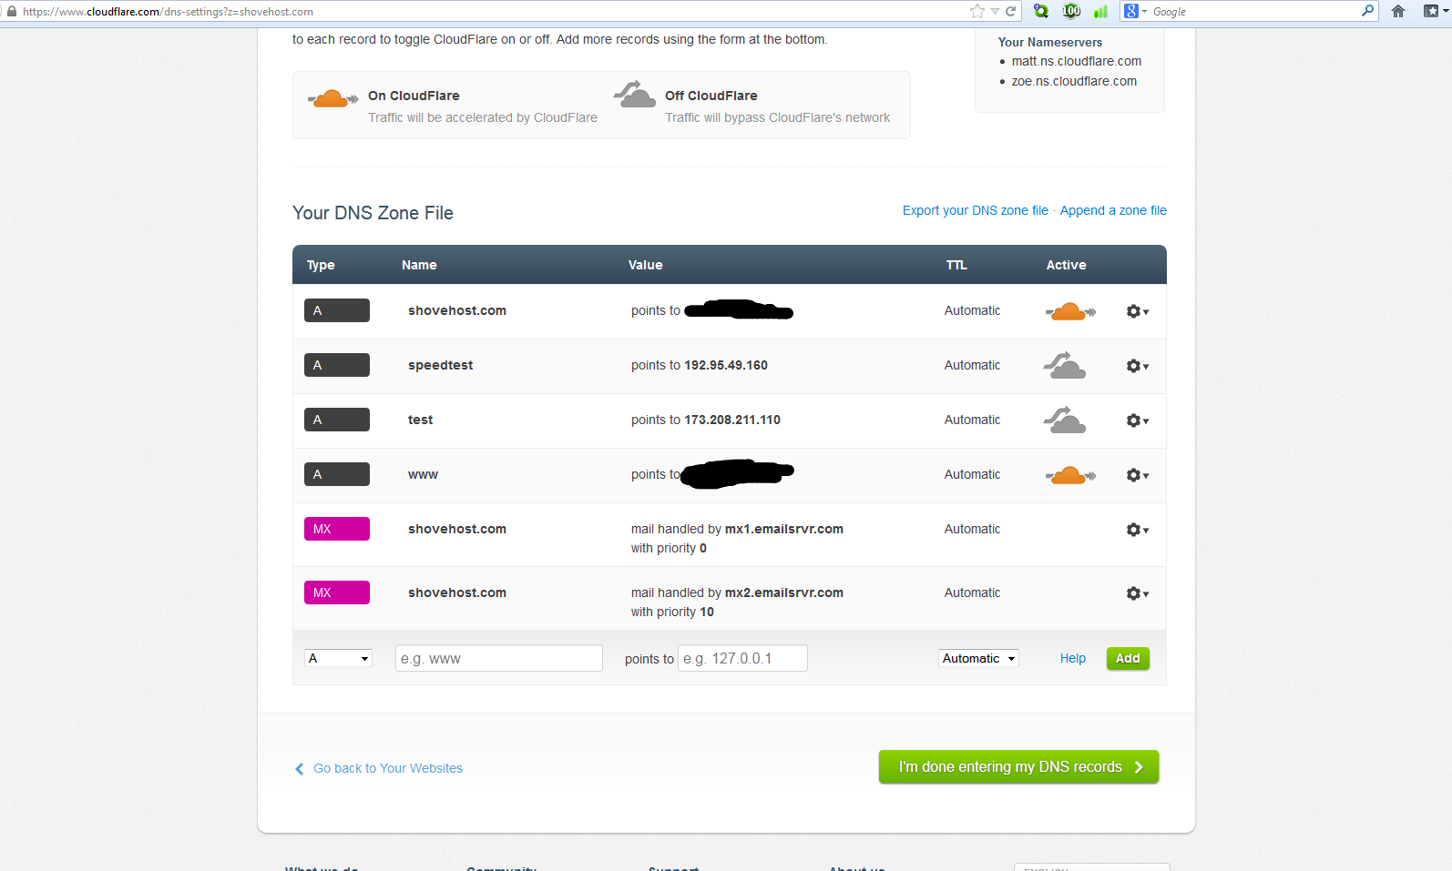
Task: Click mx2.emailsrvr.com mail handler text
Action: 783,592
